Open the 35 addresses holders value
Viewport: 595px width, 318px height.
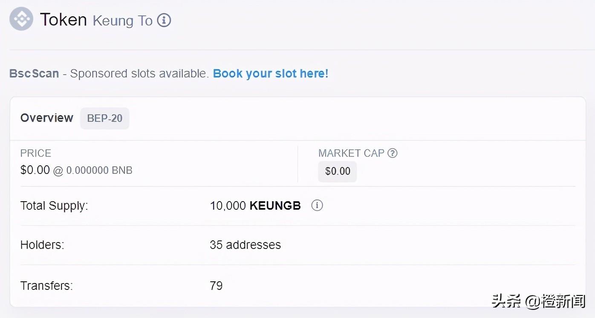pos(245,245)
